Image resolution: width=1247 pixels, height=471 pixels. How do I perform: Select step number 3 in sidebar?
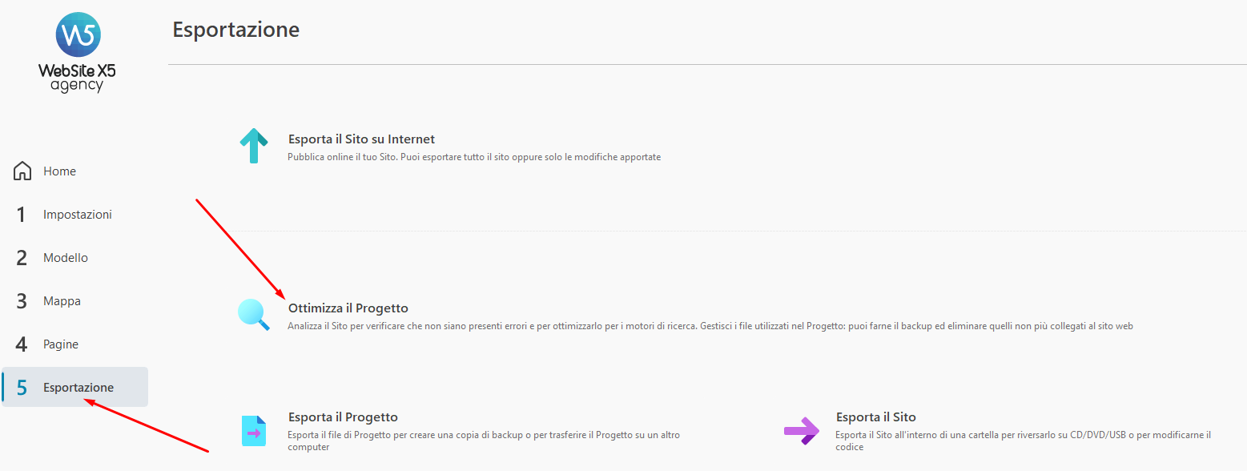coord(22,301)
